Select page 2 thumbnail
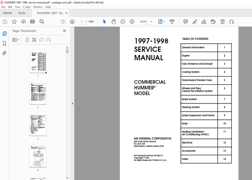This screenshot has height=180, width=252. coord(38,94)
